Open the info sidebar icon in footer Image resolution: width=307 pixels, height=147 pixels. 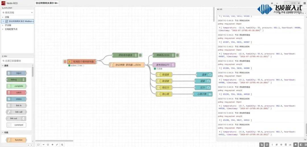click(273, 145)
